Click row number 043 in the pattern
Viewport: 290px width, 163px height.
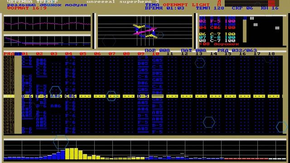click(x=9, y=132)
